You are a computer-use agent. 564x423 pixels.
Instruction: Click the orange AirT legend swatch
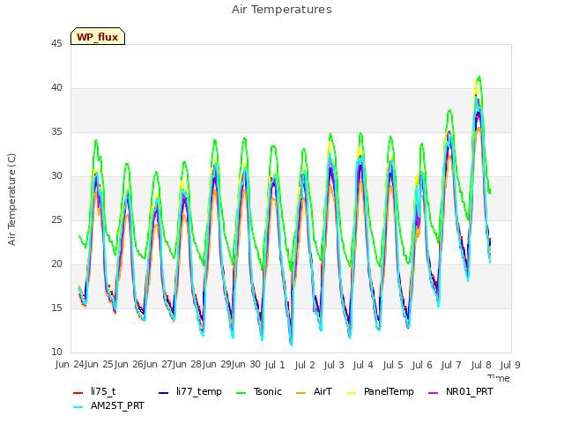[x=301, y=393]
